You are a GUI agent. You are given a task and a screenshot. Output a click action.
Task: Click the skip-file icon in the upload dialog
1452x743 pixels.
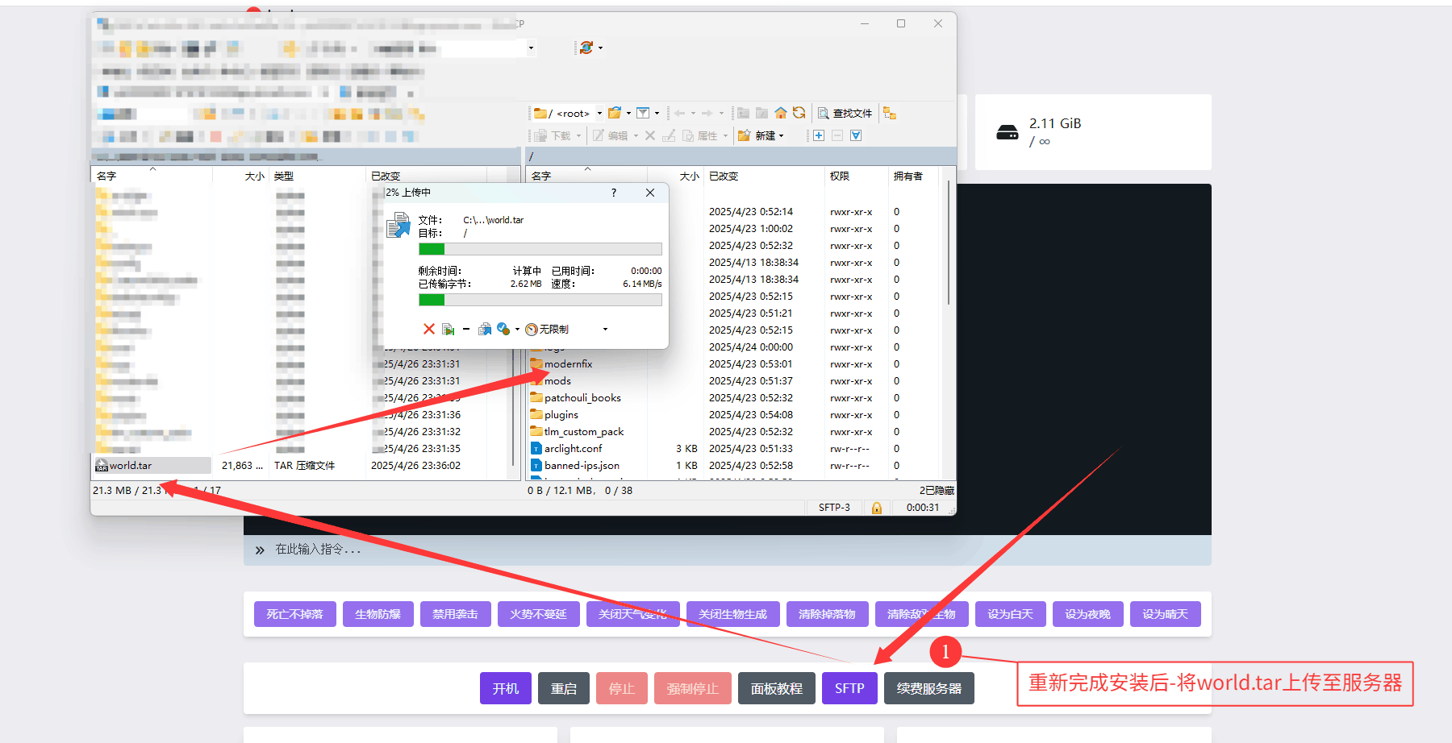[x=448, y=329]
